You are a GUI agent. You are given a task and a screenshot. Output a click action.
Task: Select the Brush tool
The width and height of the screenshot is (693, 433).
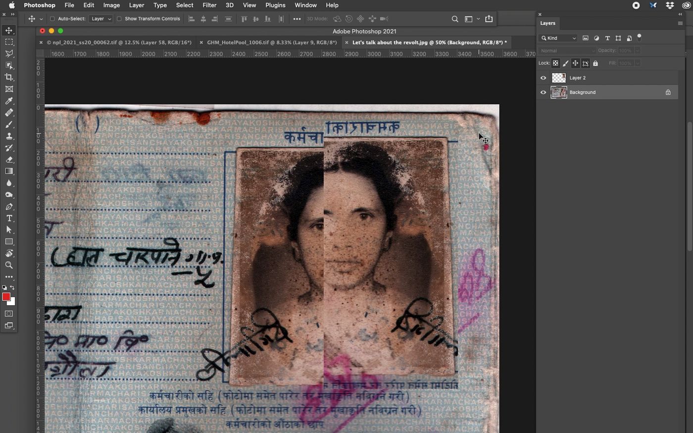point(9,124)
